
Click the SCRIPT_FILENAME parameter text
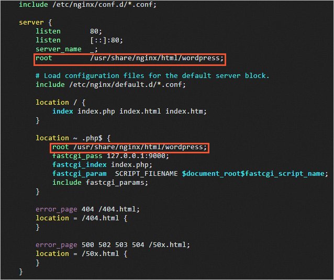[146, 174]
